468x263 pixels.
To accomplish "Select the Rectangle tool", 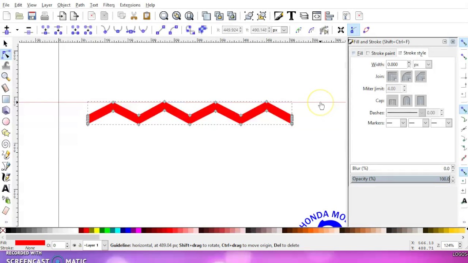I will pos(5,99).
